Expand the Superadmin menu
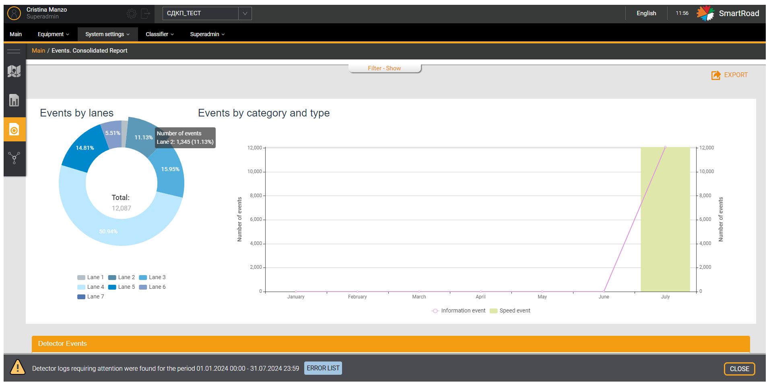Viewport: 769px width, 386px height. (x=207, y=34)
